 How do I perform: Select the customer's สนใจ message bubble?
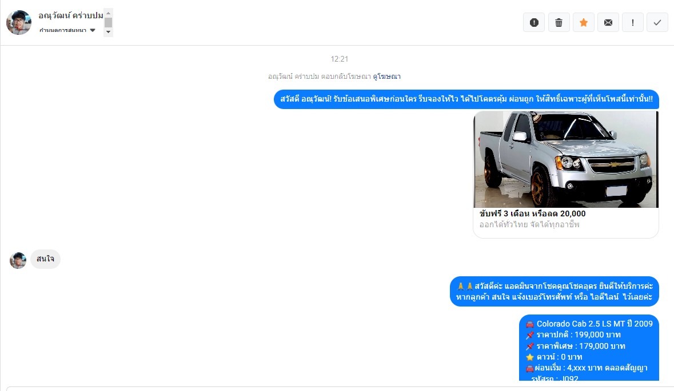pos(45,259)
